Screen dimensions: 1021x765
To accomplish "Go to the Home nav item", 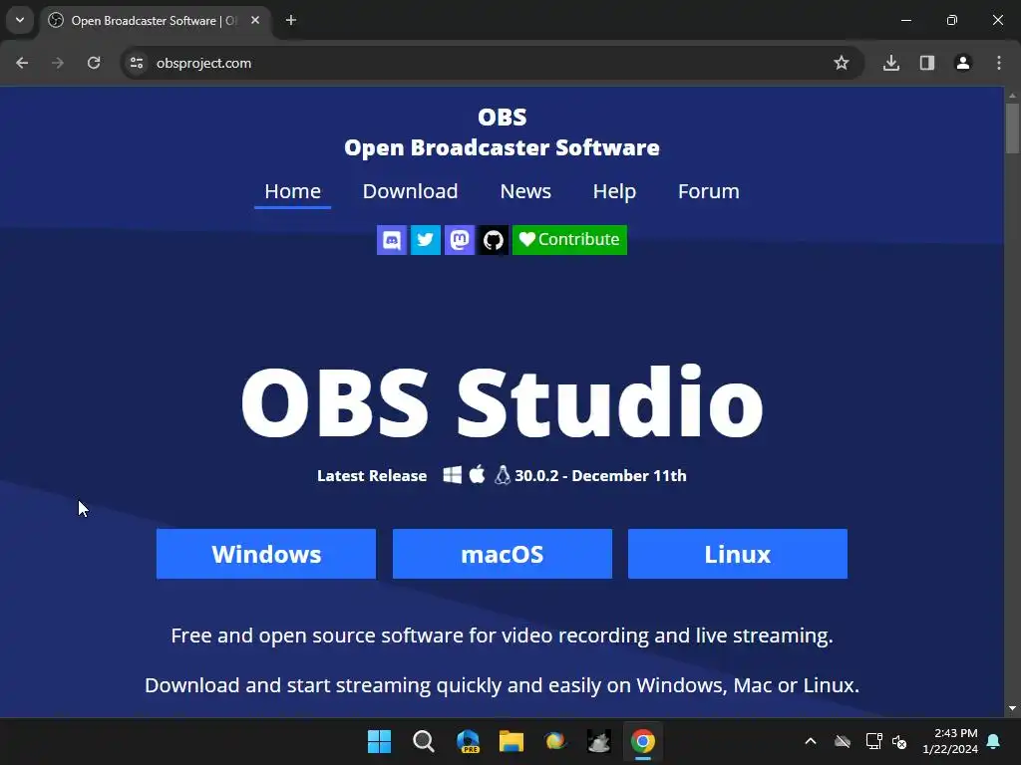I will coord(292,191).
